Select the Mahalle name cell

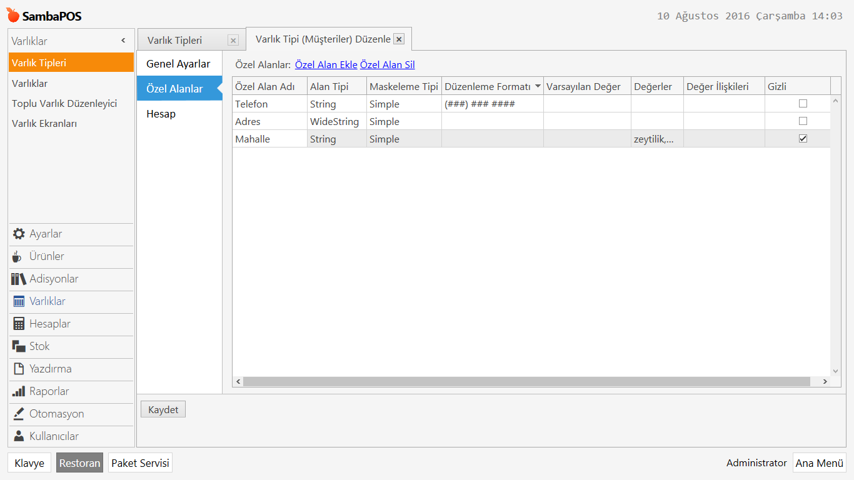pos(269,139)
